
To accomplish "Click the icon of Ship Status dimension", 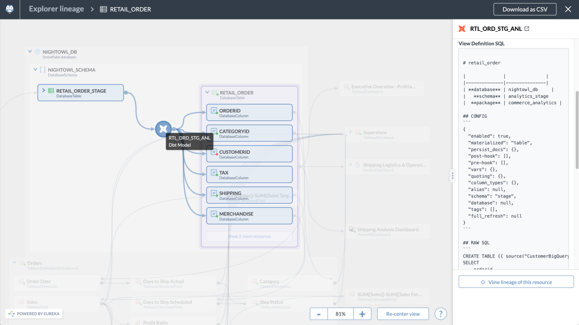I will pos(255,302).
